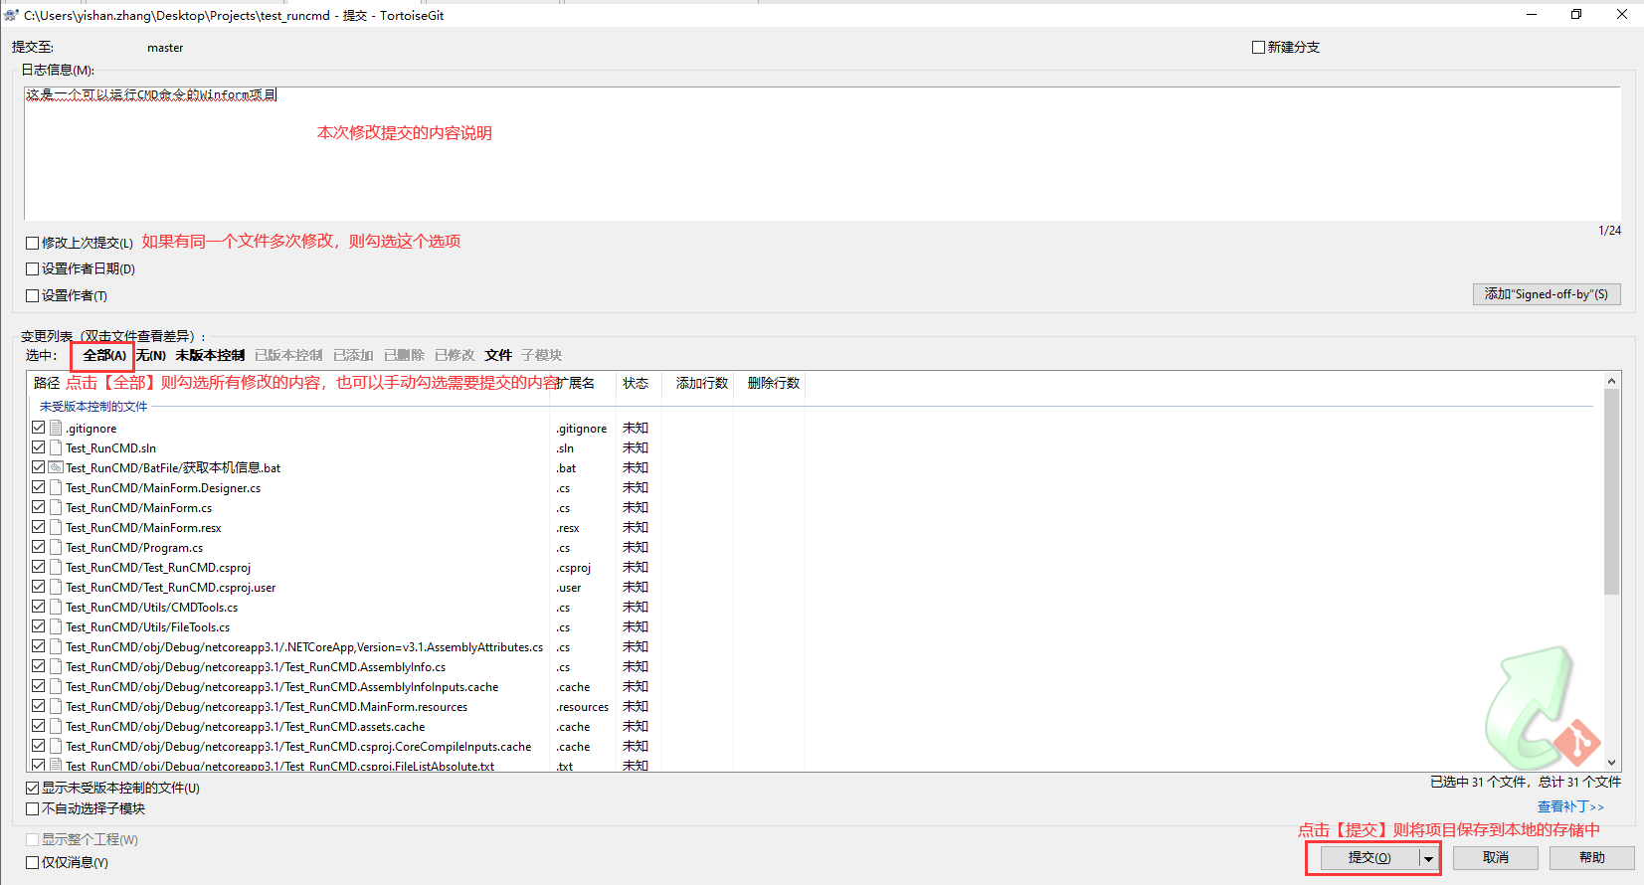The height and width of the screenshot is (885, 1644).
Task: Check the 设置作者日期 option
Action: (32, 268)
